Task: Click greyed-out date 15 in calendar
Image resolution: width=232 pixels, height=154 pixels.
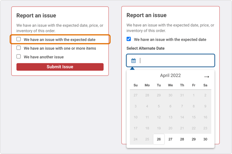Action: coord(194,117)
